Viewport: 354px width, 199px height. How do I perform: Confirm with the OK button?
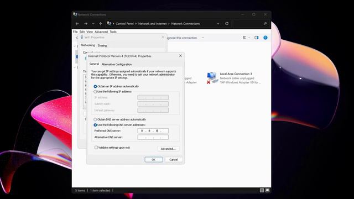pos(154,160)
